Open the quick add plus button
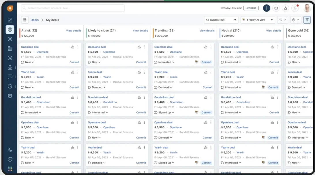Screen dimensions: 315x175 pos(266,8)
